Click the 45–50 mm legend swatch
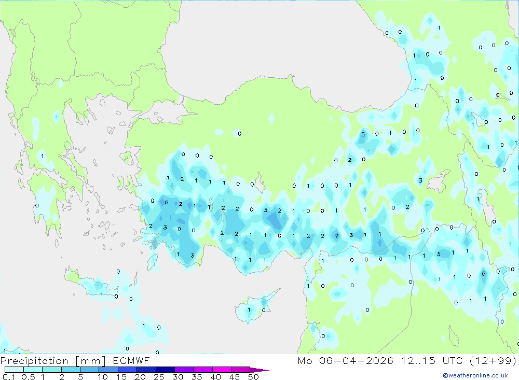Screen dimensions: 519x380 click(241, 370)
